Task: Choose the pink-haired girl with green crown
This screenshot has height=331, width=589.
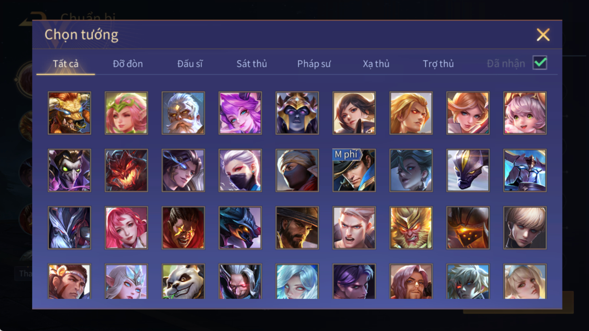Action: click(126, 113)
